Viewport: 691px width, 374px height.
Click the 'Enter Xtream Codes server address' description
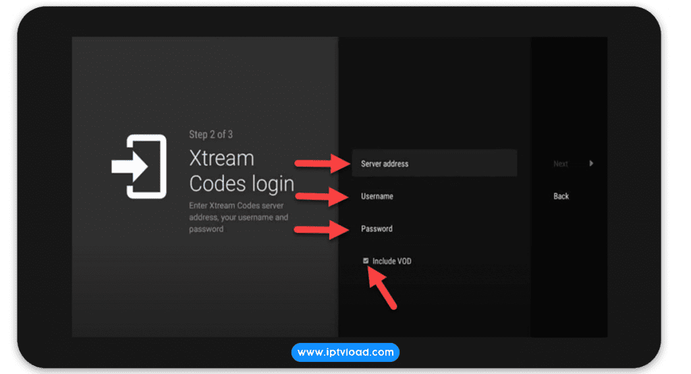(x=238, y=218)
